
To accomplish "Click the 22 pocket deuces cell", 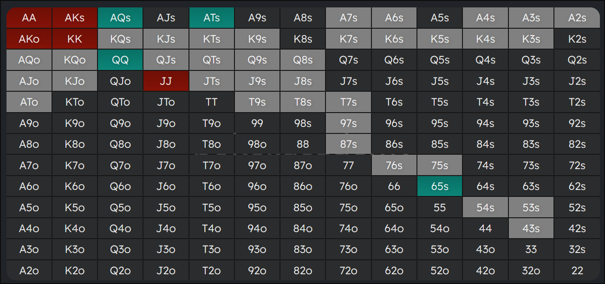I will (x=577, y=271).
